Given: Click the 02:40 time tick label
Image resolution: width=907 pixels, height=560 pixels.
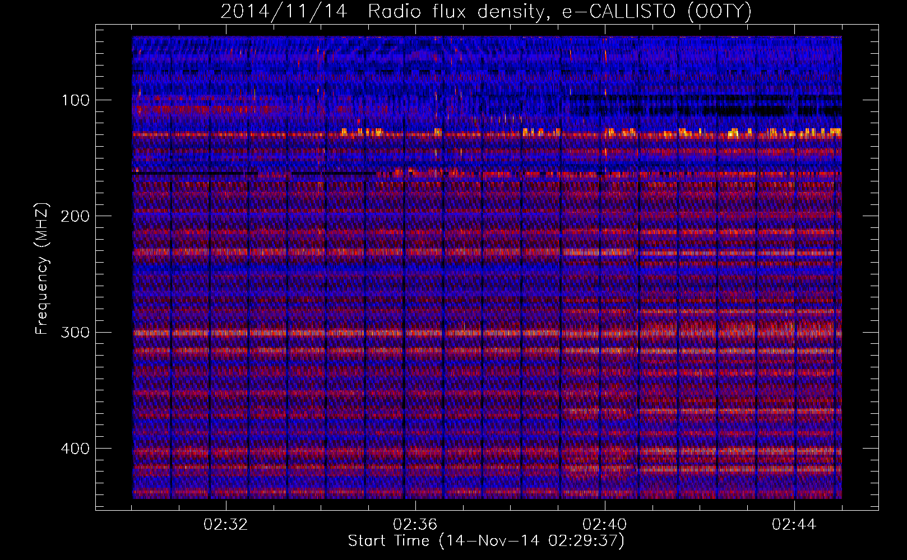Looking at the screenshot, I should click(605, 525).
